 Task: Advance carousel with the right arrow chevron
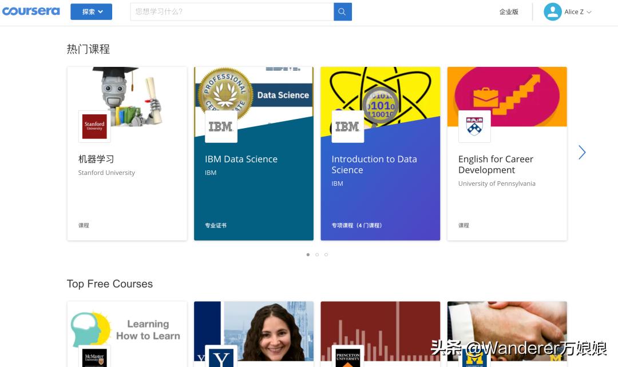tap(582, 153)
